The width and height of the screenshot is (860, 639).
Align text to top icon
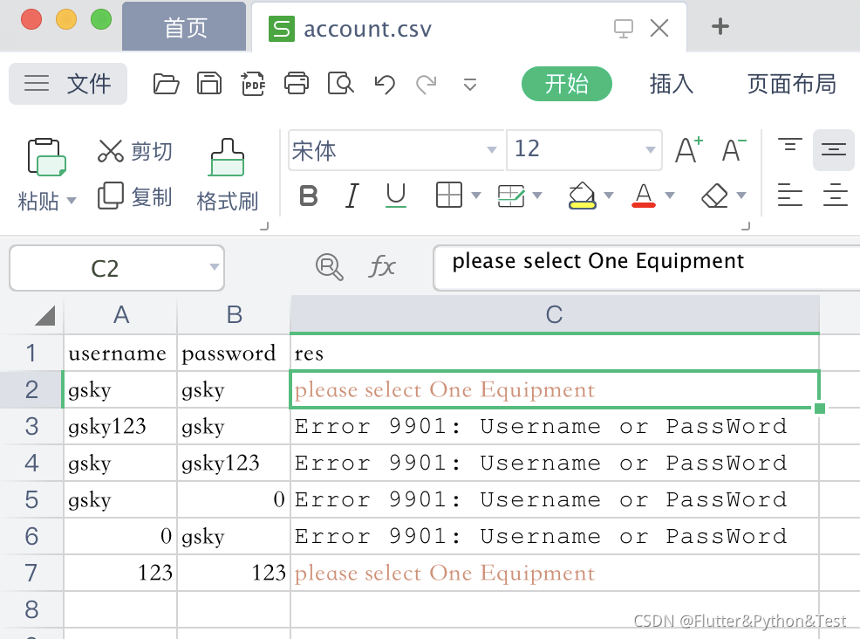[790, 146]
